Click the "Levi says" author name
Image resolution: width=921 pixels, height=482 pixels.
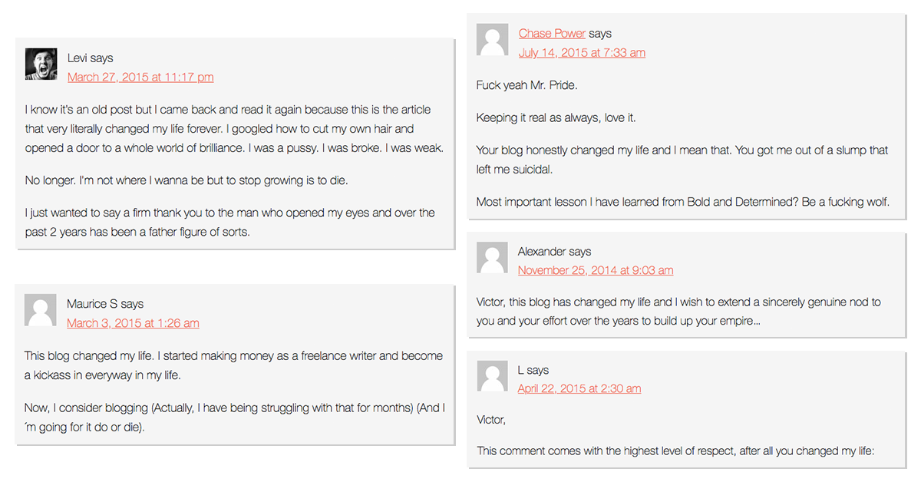tap(90, 58)
